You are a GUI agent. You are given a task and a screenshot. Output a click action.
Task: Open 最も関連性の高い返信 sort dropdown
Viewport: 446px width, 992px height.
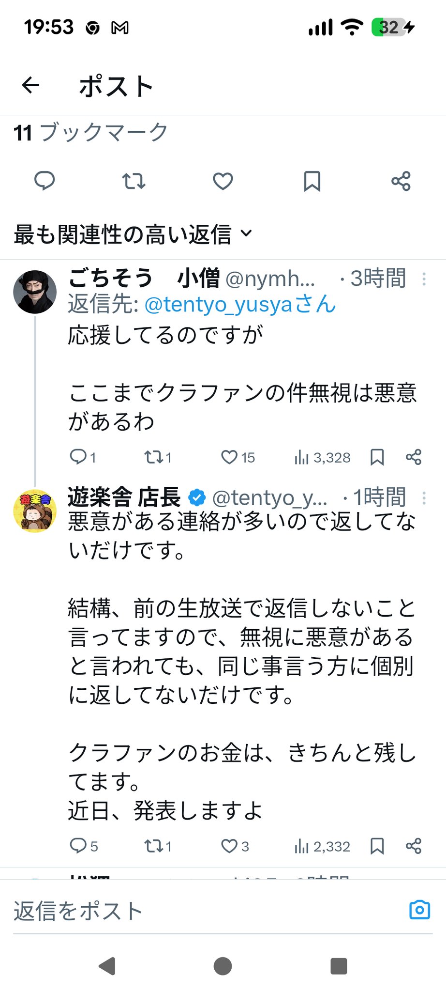(133, 234)
